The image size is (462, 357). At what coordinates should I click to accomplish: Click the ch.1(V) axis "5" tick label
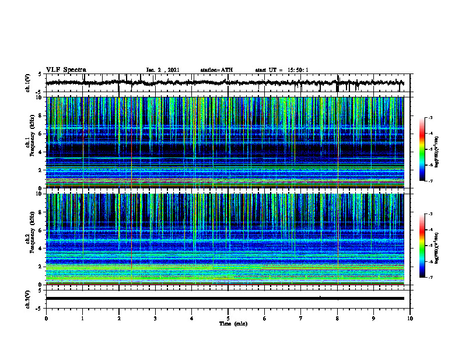[41, 75]
